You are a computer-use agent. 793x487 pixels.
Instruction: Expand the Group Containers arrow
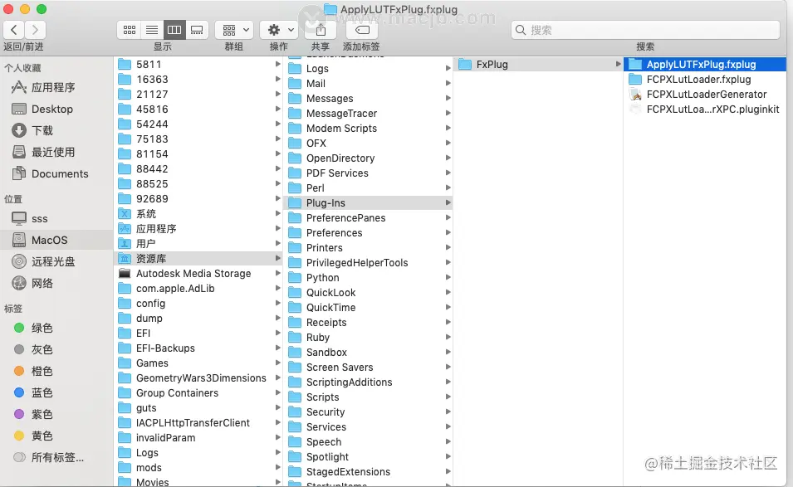pos(277,392)
